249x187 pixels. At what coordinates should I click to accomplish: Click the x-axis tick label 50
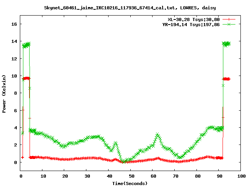132,176
